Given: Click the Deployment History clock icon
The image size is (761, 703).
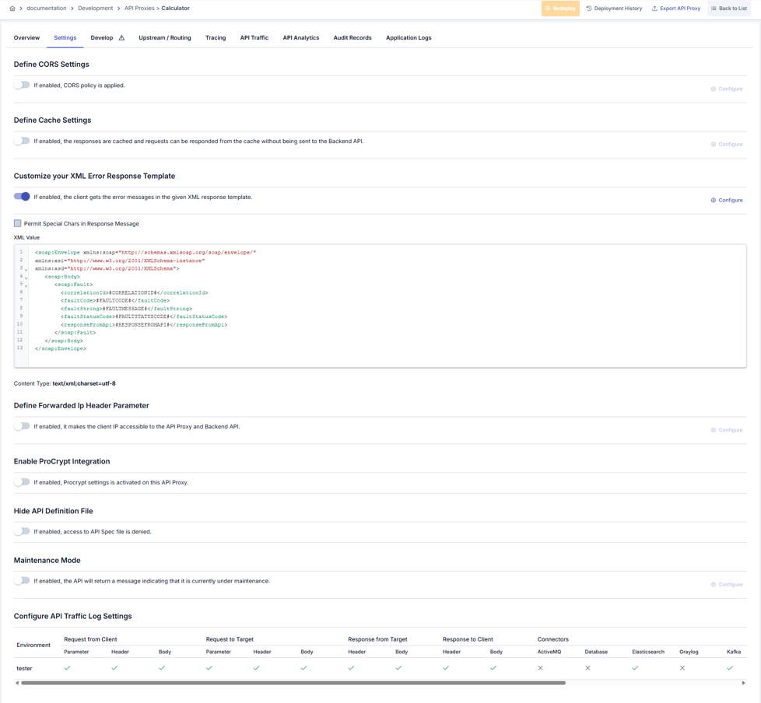Looking at the screenshot, I should coord(589,9).
